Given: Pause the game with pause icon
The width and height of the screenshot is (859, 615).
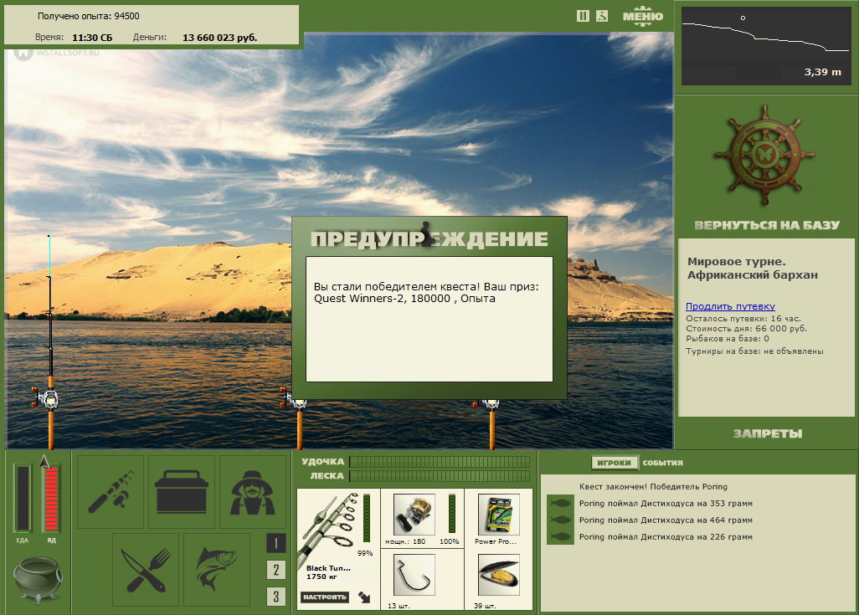Looking at the screenshot, I should (x=583, y=16).
